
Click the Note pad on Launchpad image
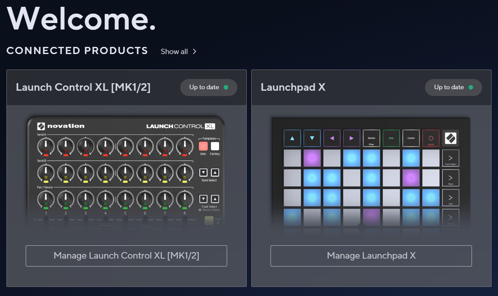coord(391,138)
